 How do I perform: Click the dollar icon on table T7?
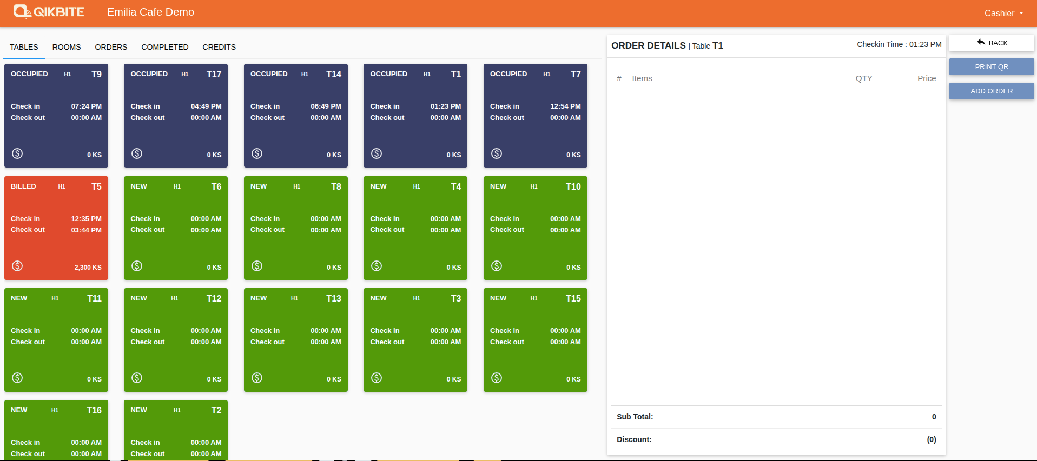pos(497,153)
